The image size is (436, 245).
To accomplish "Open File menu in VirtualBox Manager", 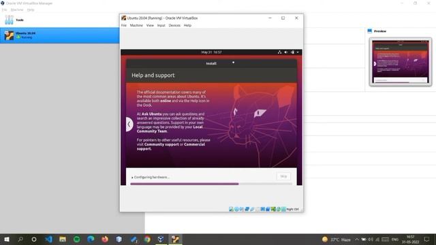I will [4, 10].
